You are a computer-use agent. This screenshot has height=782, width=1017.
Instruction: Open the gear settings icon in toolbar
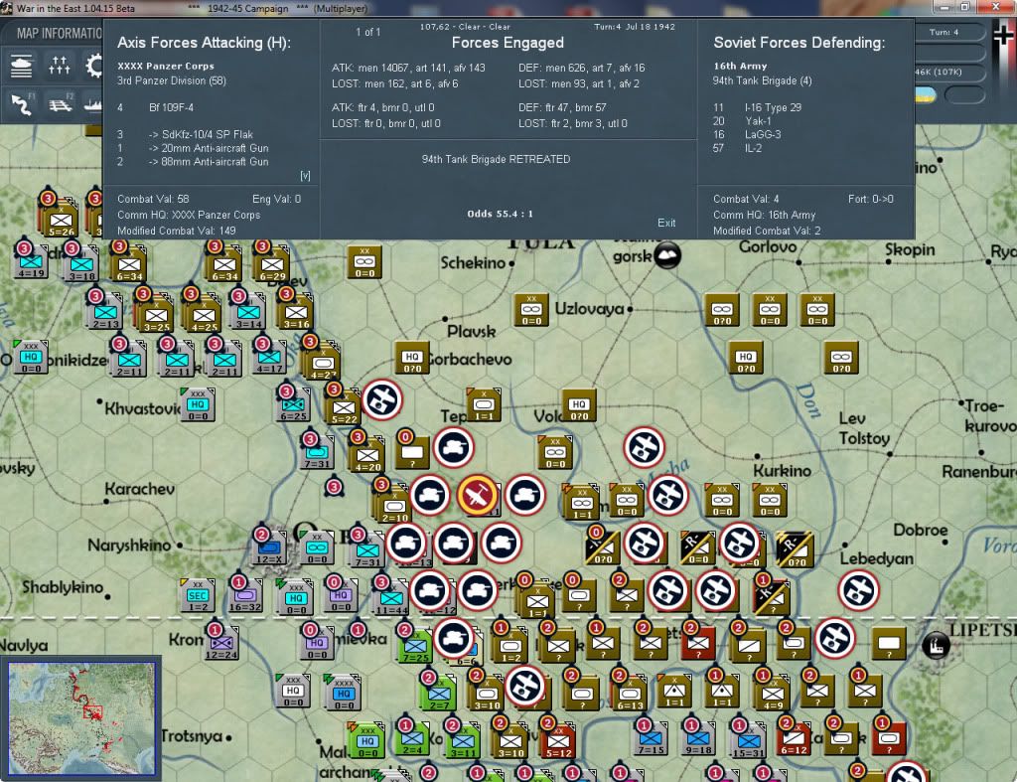click(x=94, y=67)
